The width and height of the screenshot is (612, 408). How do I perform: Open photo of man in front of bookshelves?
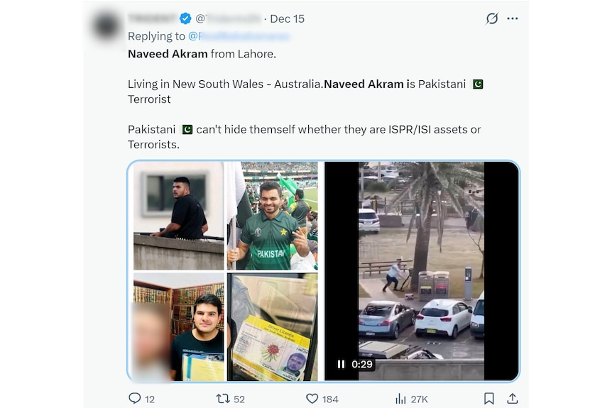point(178,327)
